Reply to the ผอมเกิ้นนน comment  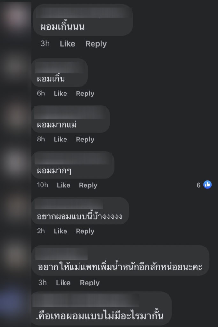(x=96, y=43)
